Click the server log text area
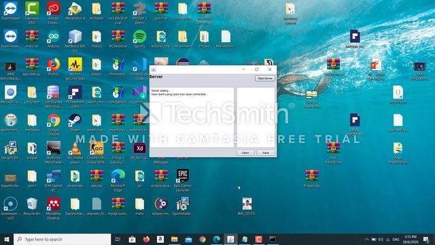This screenshot has height=245, width=435. pos(192,117)
